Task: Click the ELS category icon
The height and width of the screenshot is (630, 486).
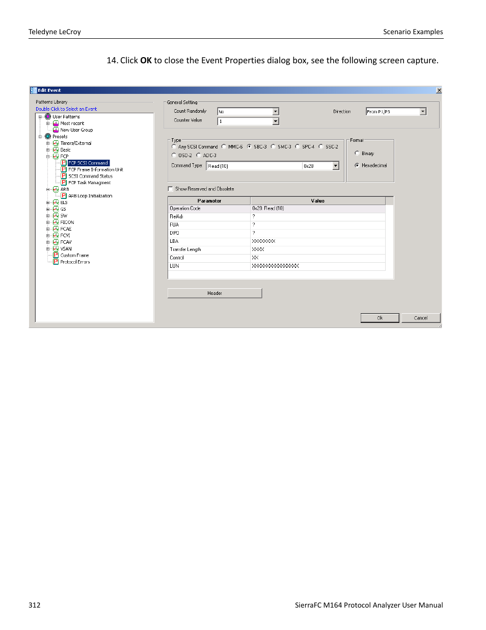Action: coord(56,203)
